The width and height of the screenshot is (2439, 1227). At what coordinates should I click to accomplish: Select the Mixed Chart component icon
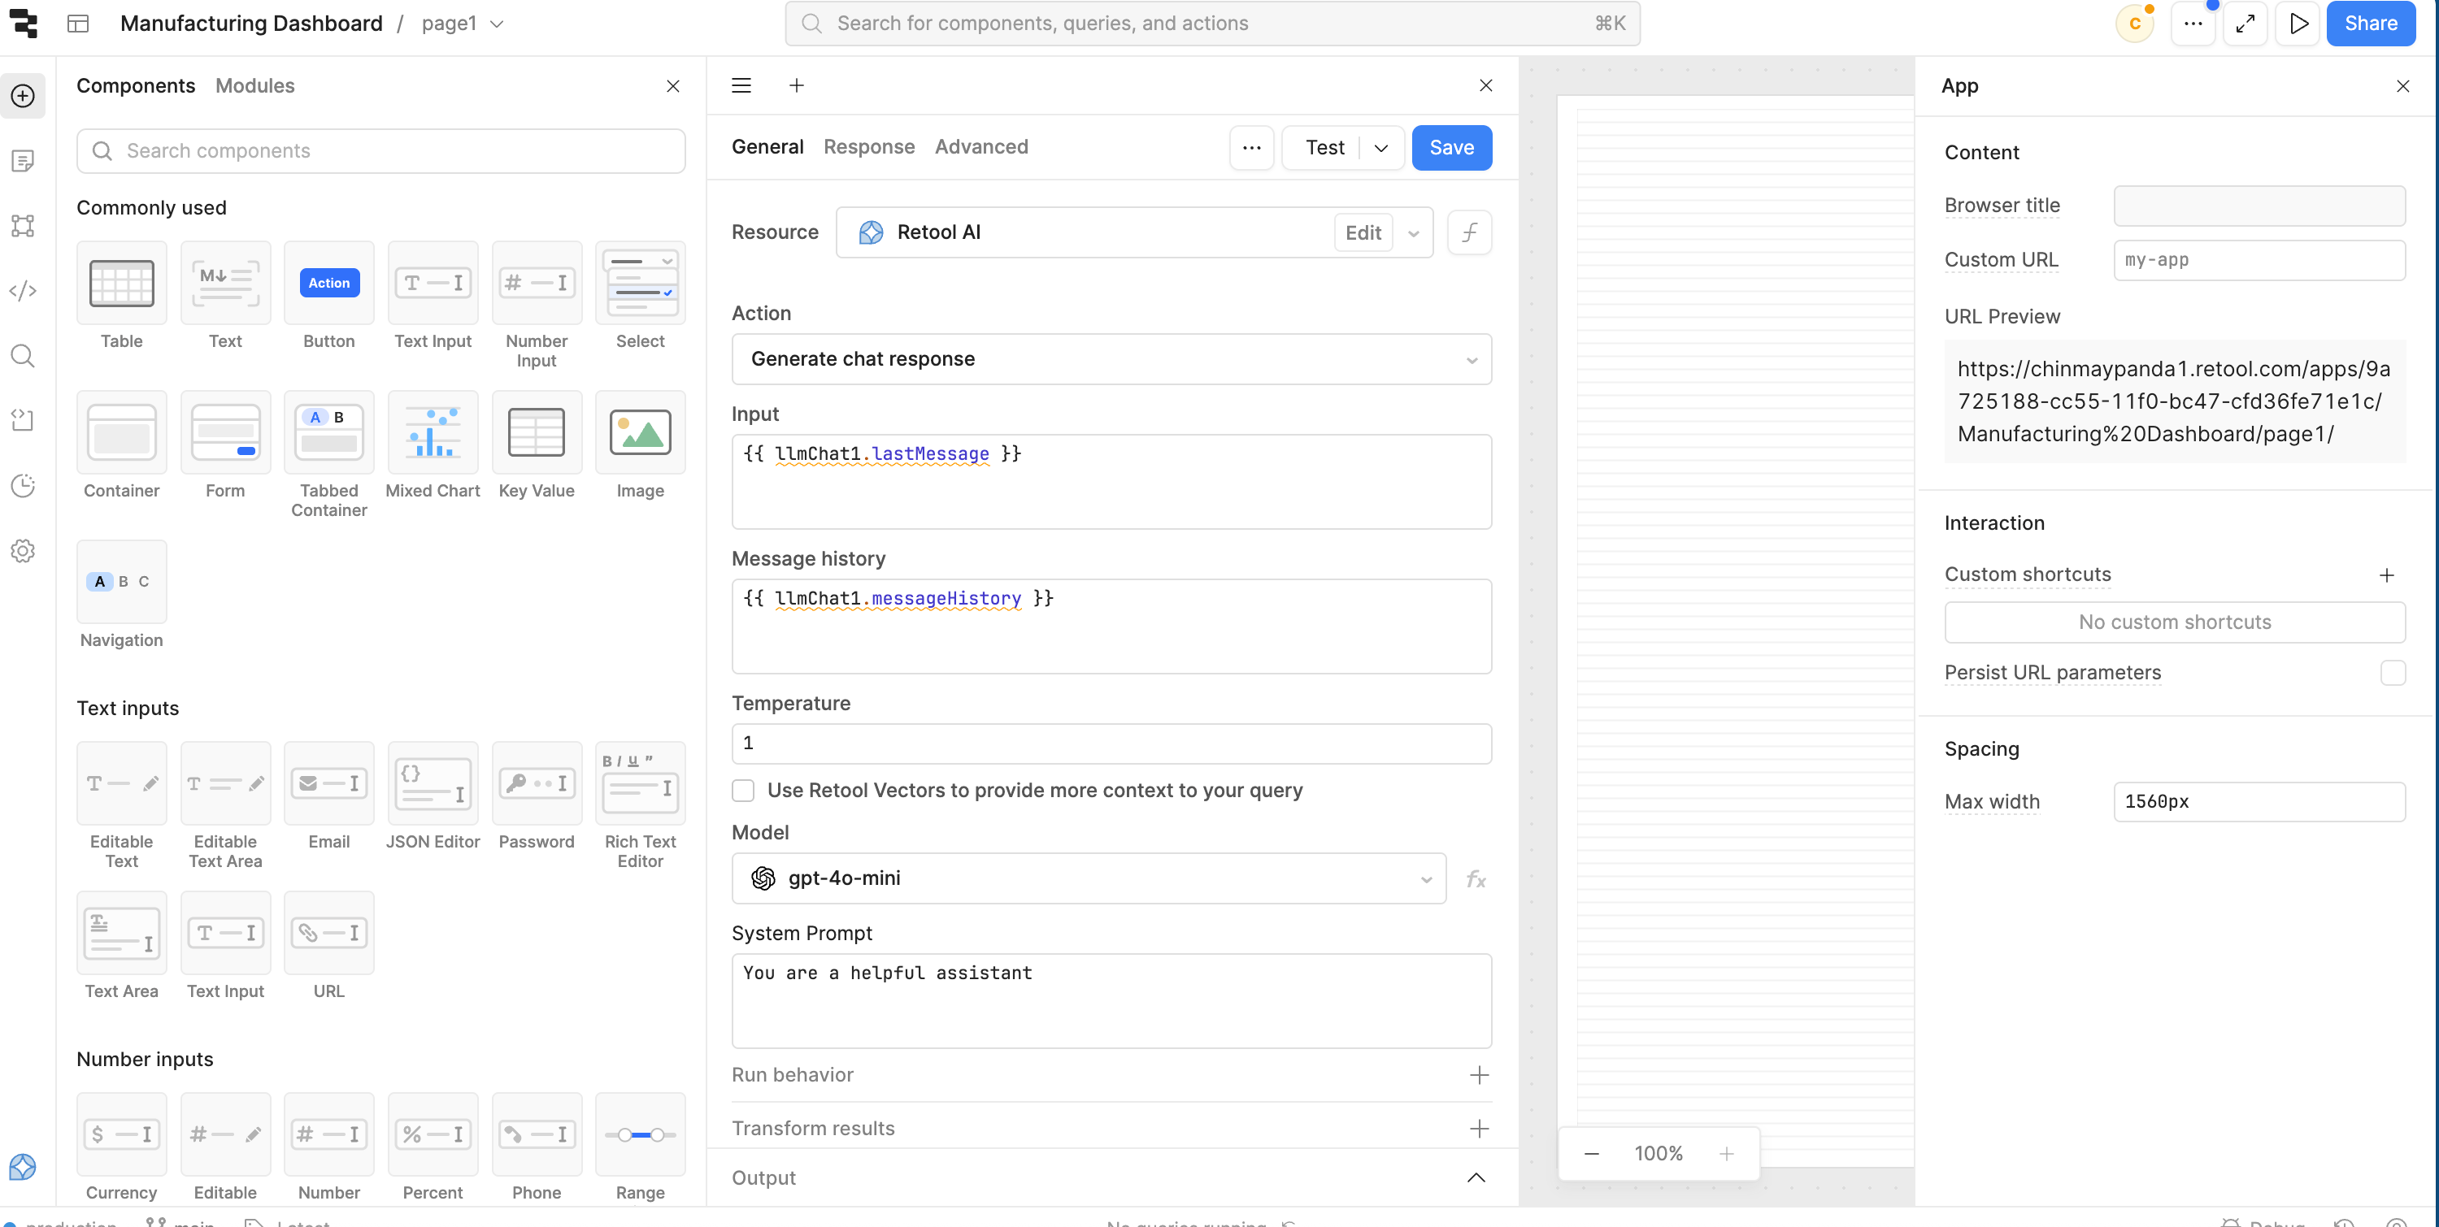(x=433, y=432)
